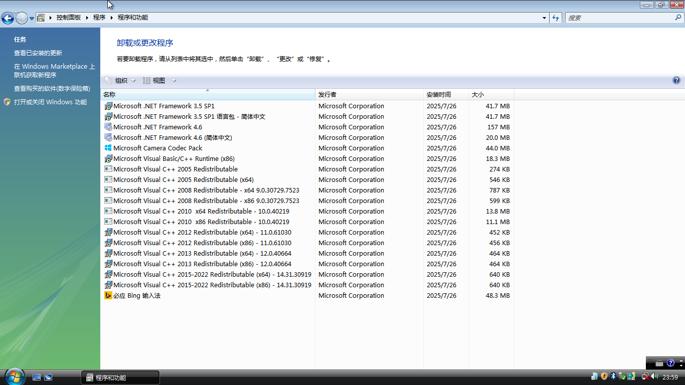Select Visual C++ 2005 Redistributable (x64) icon
Screen dimensions: 685x385
click(108, 180)
